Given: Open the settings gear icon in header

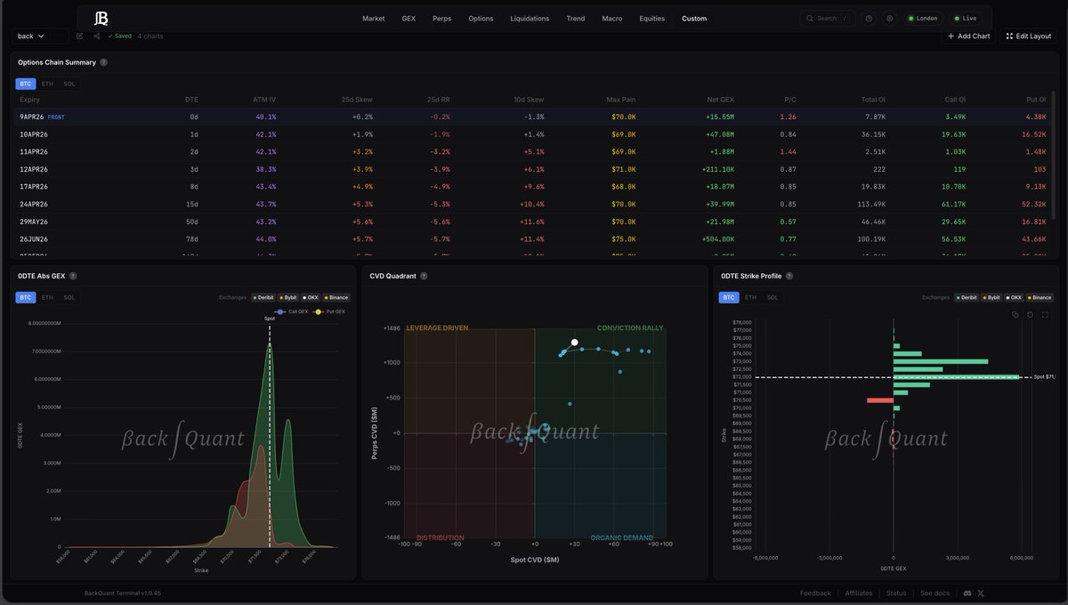Looking at the screenshot, I should [889, 18].
